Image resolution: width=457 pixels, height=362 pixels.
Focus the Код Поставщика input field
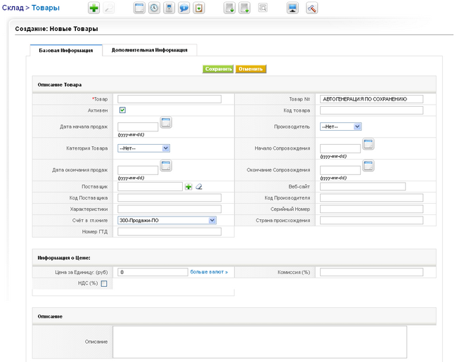point(169,198)
